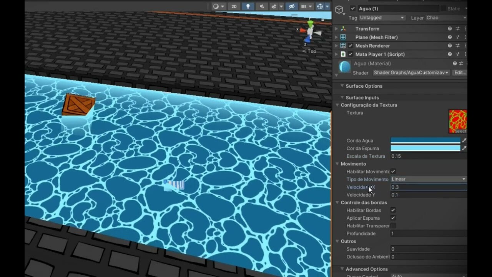Open the Tag Untagged dropdown
Viewport: 492px width, 277px height.
click(x=382, y=18)
